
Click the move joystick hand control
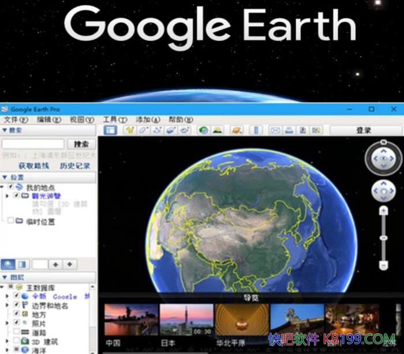coord(384,191)
